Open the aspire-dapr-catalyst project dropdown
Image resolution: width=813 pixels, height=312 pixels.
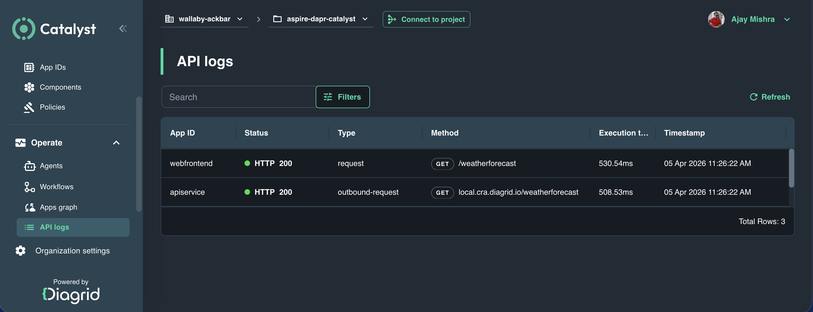click(x=321, y=19)
